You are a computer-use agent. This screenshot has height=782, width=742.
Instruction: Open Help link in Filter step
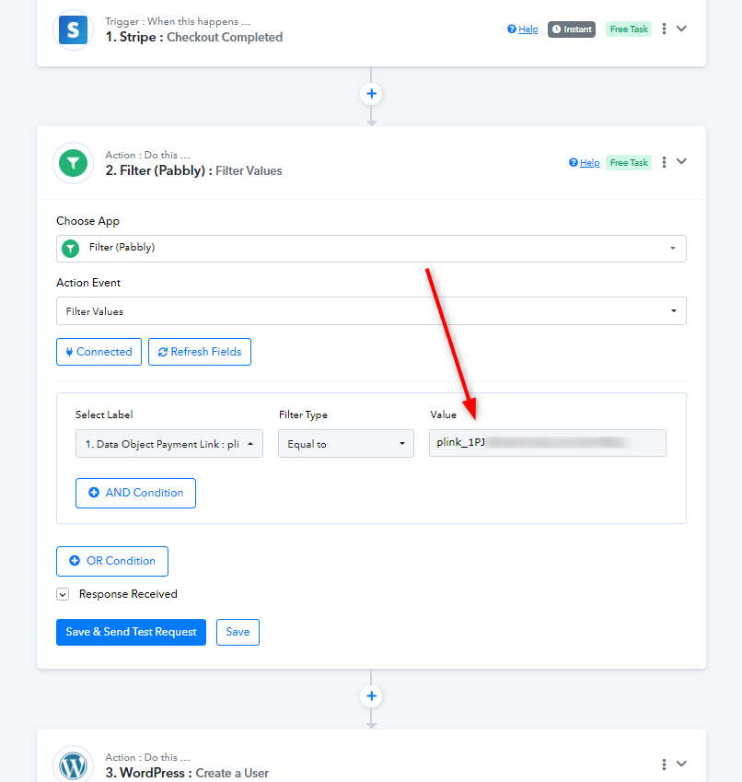coord(584,163)
